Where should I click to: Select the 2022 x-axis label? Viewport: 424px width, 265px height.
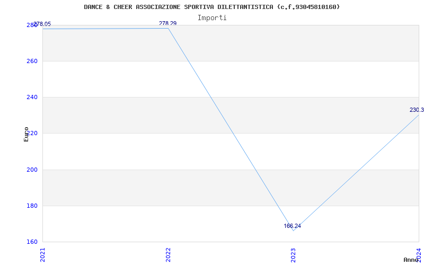coord(168,255)
